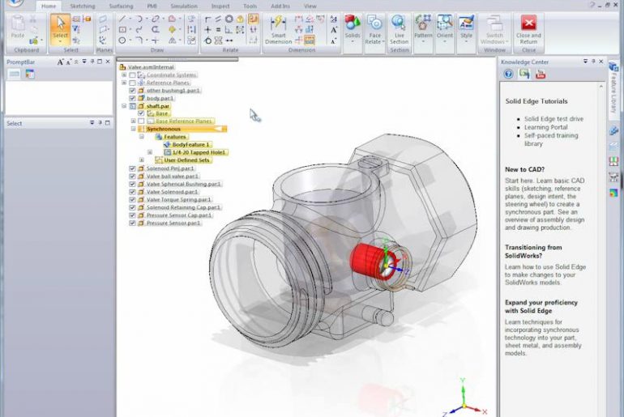This screenshot has height=417, width=624.
Task: Expand the 1/4-20 Tapped Hole1 node
Action: click(x=150, y=152)
